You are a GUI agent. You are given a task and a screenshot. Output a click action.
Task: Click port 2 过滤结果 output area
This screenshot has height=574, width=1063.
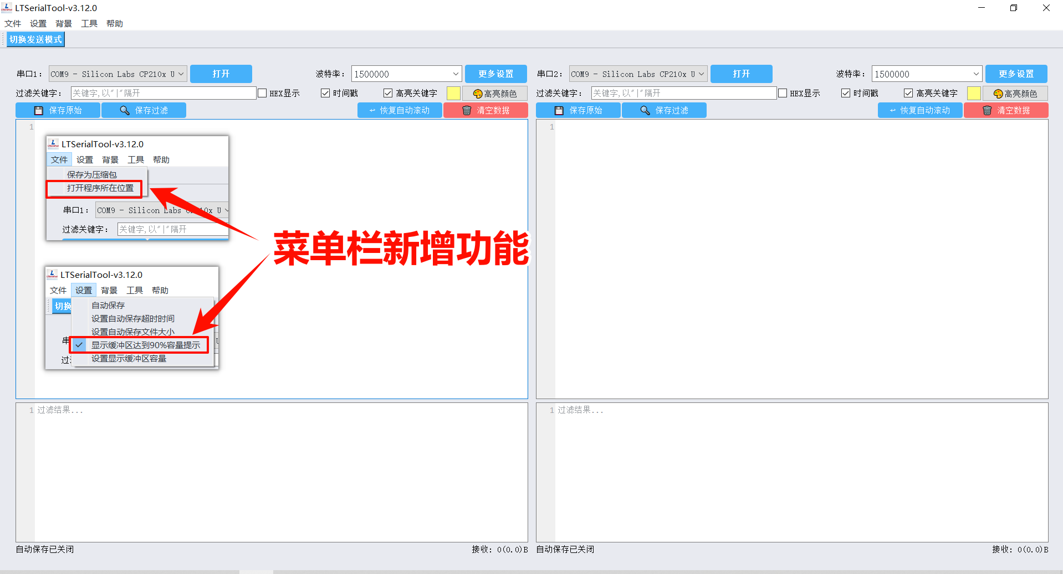[x=792, y=472]
